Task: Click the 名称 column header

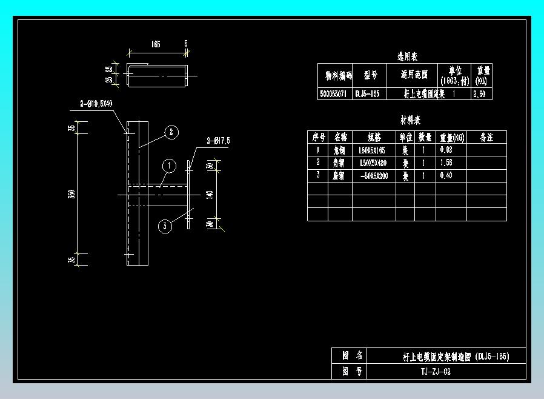Action: pyautogui.click(x=340, y=137)
